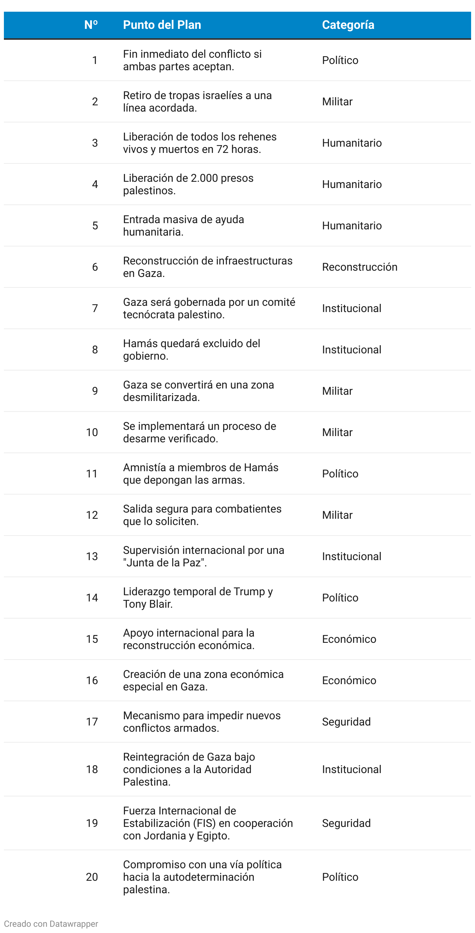Click row number 20 cell

[x=92, y=877]
